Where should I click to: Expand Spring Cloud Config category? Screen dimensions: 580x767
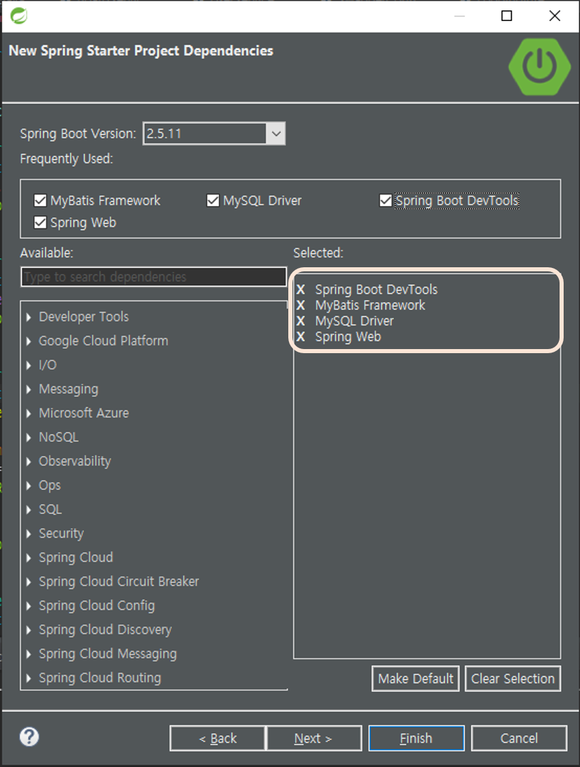[x=29, y=605]
